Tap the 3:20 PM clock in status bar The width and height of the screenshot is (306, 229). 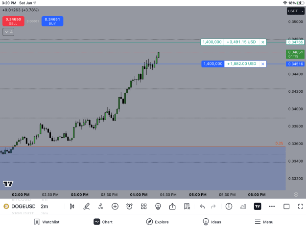(9, 3)
